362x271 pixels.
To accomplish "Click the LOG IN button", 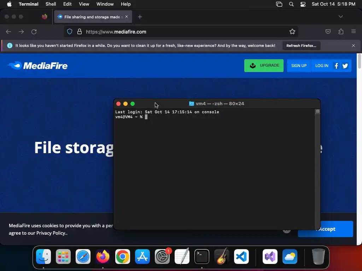I will pos(322,66).
